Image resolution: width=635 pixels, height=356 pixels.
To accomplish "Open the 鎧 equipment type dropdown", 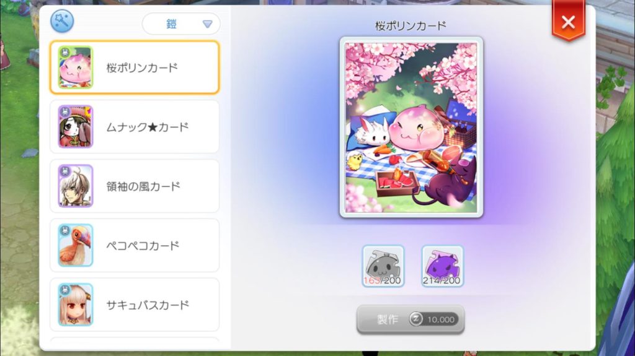I will [181, 24].
